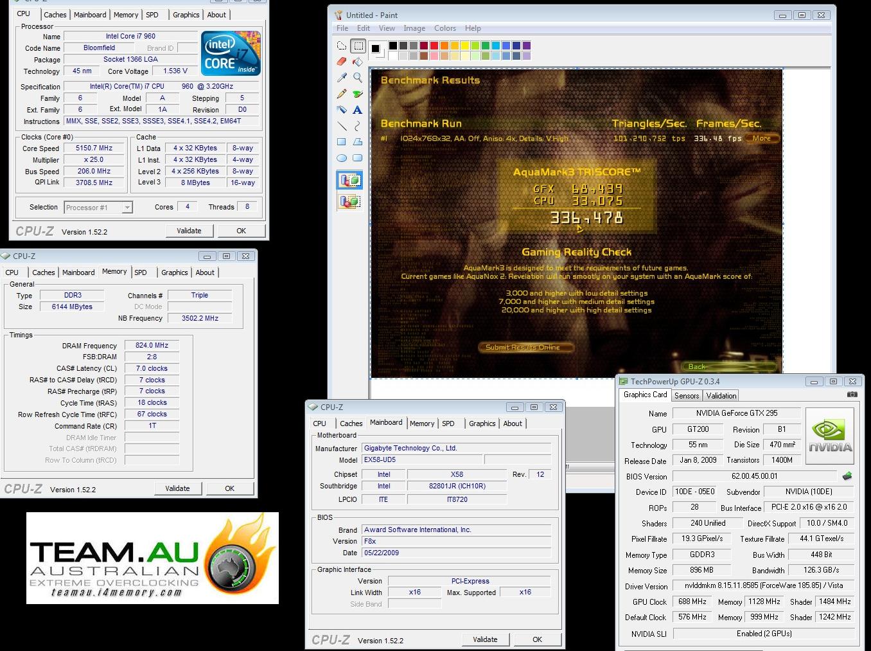Click the More button beside Frames/Sec
The image size is (871, 651).
click(762, 138)
